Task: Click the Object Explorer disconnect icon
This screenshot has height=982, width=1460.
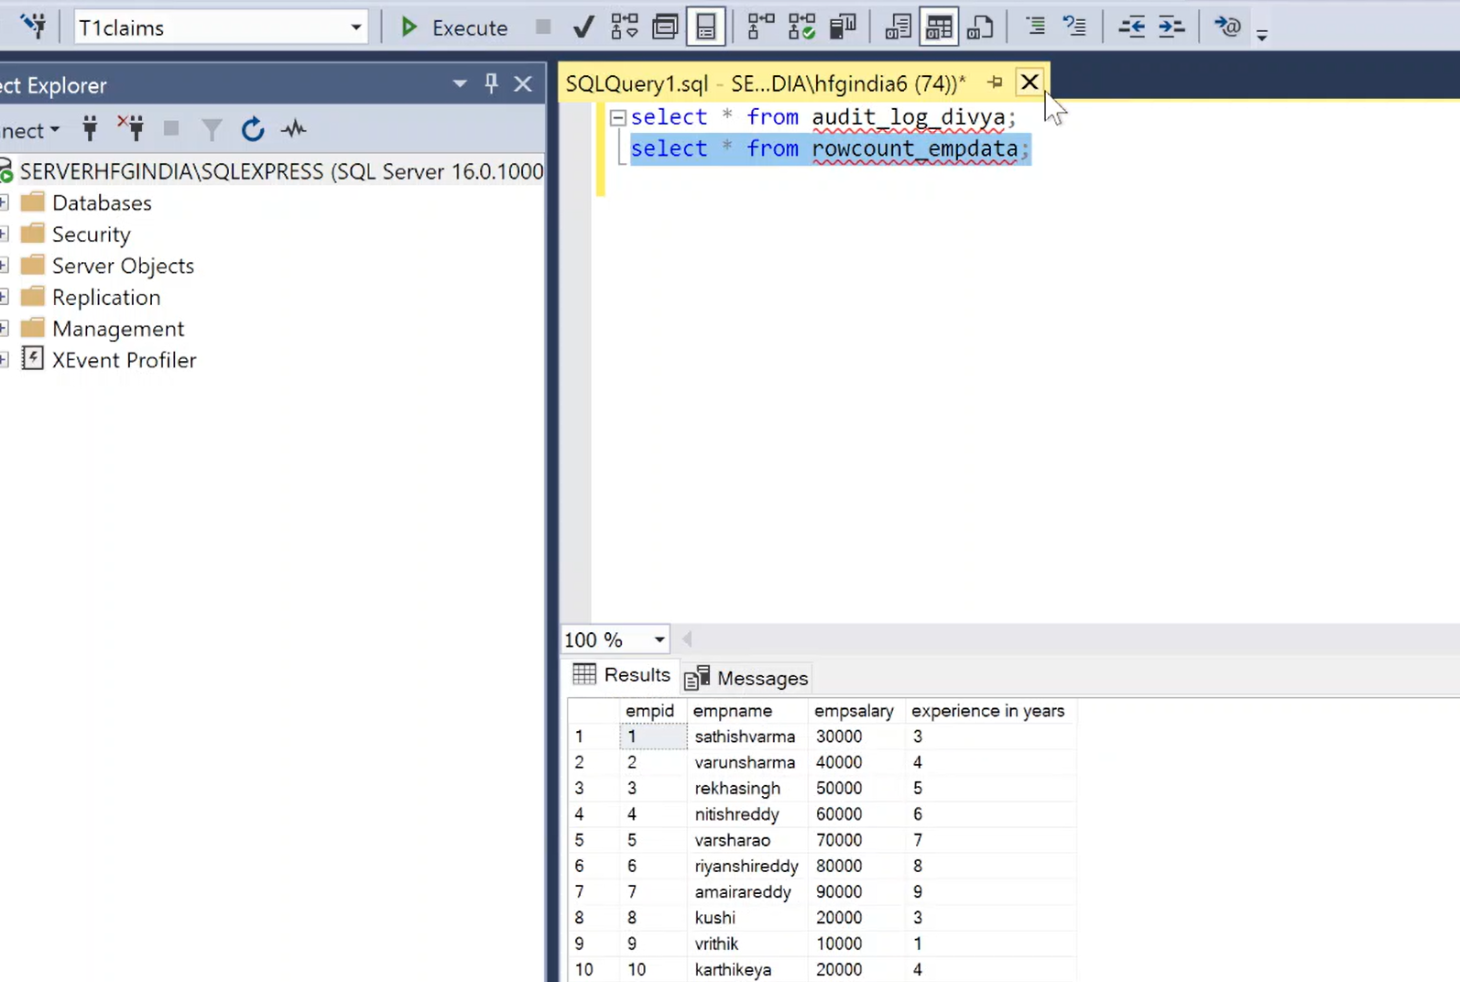Action: [x=130, y=129]
